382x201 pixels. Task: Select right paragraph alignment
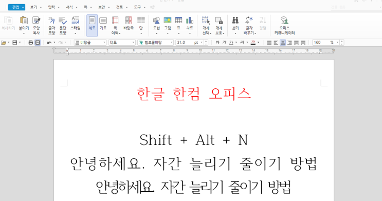point(289,42)
